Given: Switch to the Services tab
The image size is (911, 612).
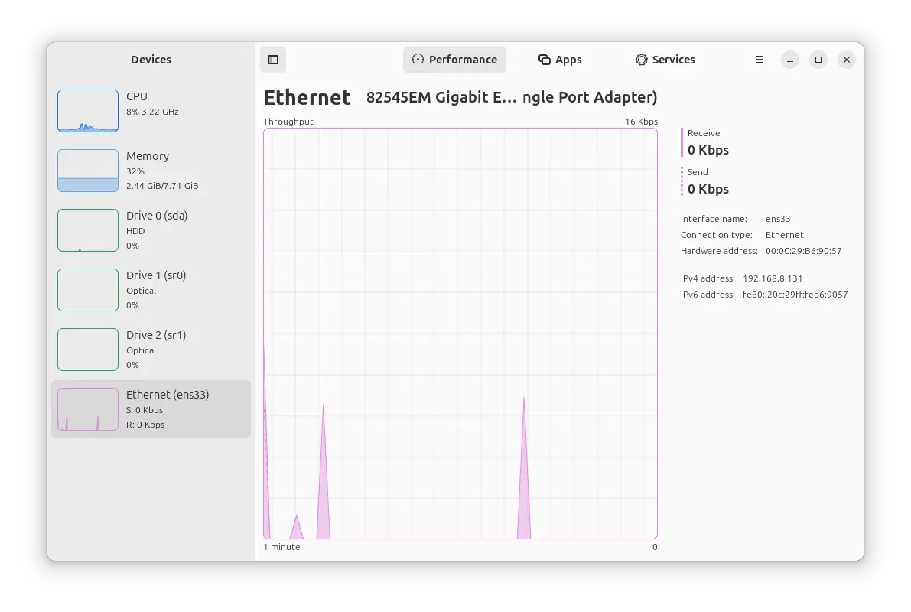Looking at the screenshot, I should (665, 59).
